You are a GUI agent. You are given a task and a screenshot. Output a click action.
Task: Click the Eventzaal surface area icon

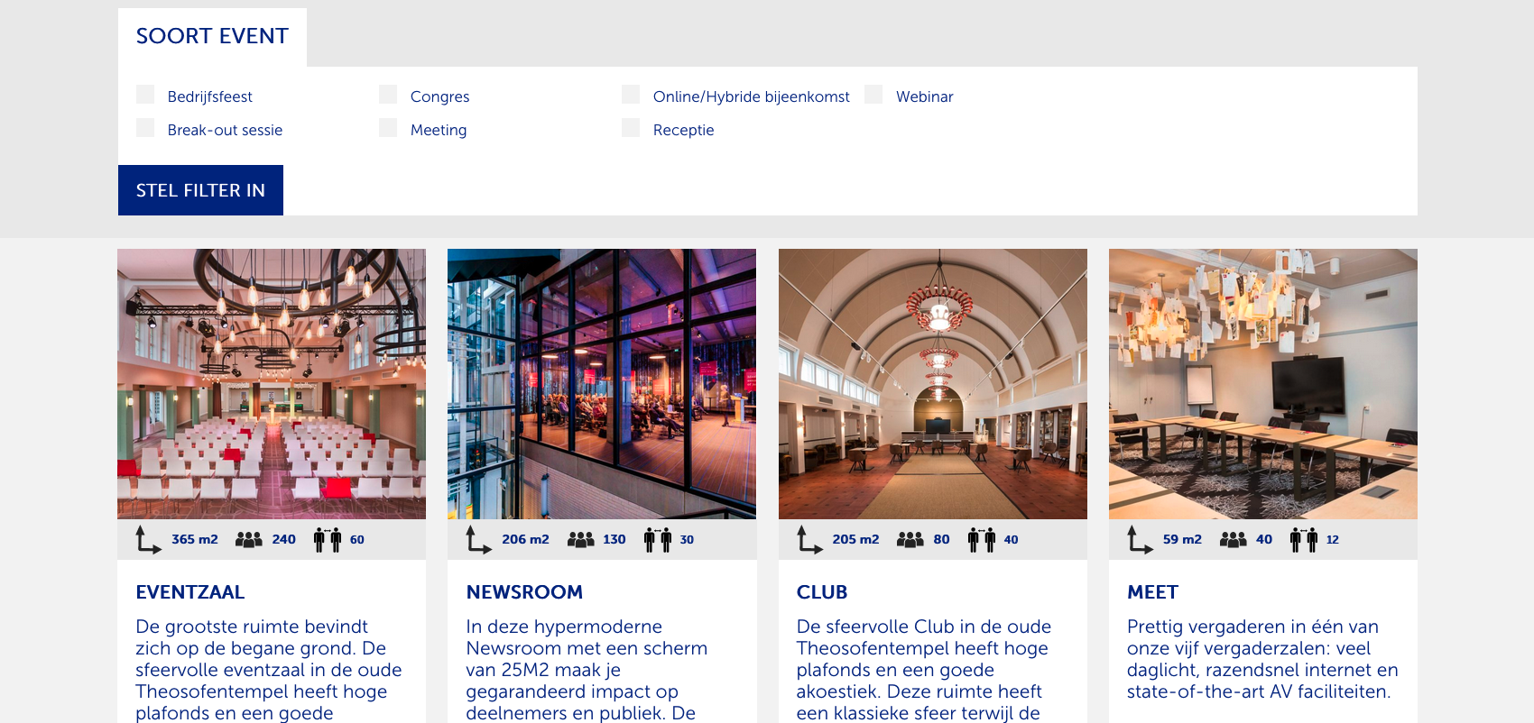[x=148, y=539]
